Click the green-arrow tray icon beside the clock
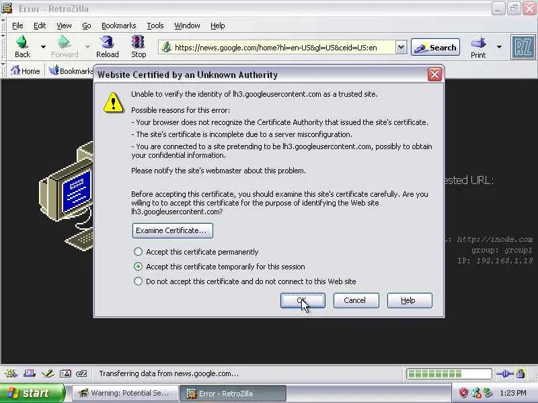538x403 pixels. click(488, 393)
